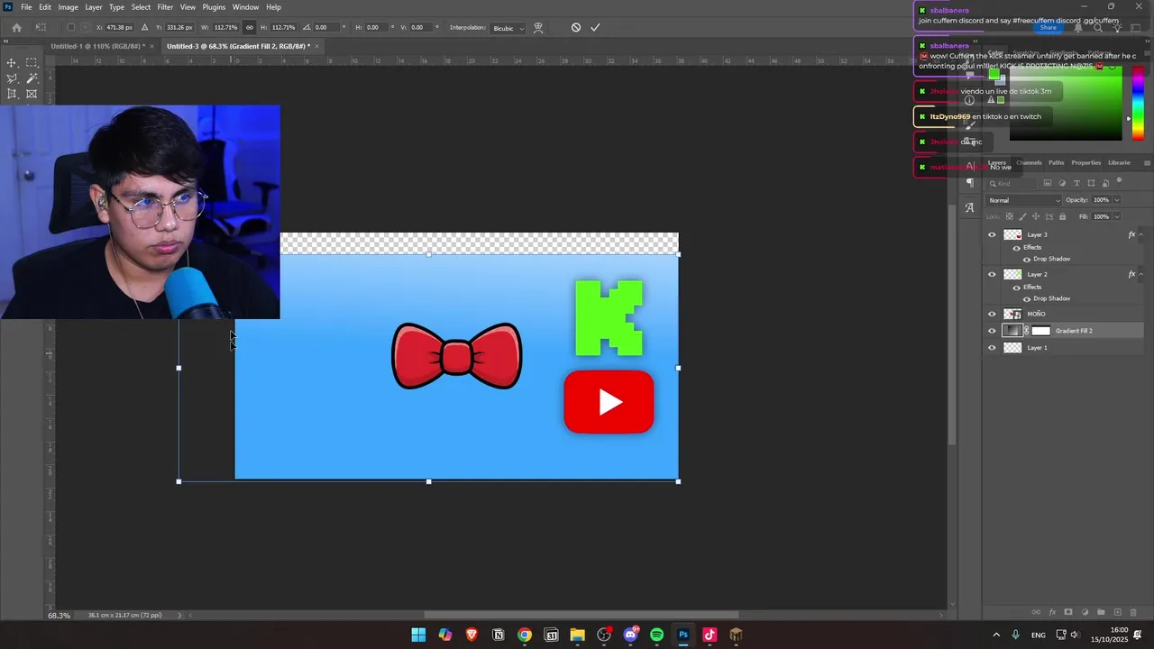Open Google Chrome from the taskbar

tap(525, 635)
